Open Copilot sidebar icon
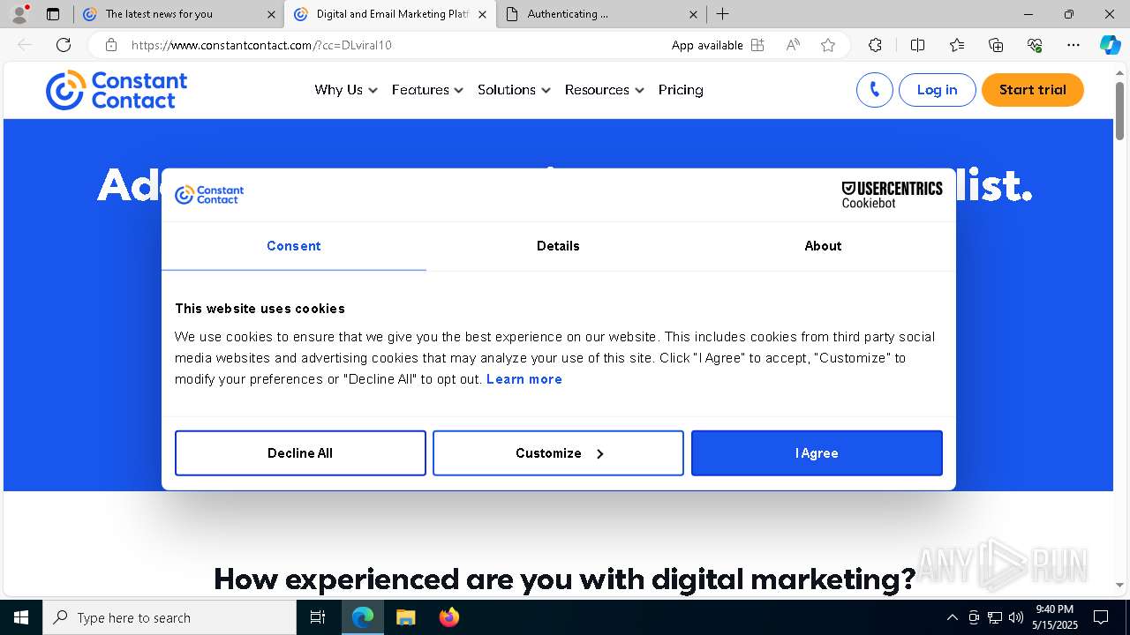The image size is (1130, 635). pos(1110,45)
